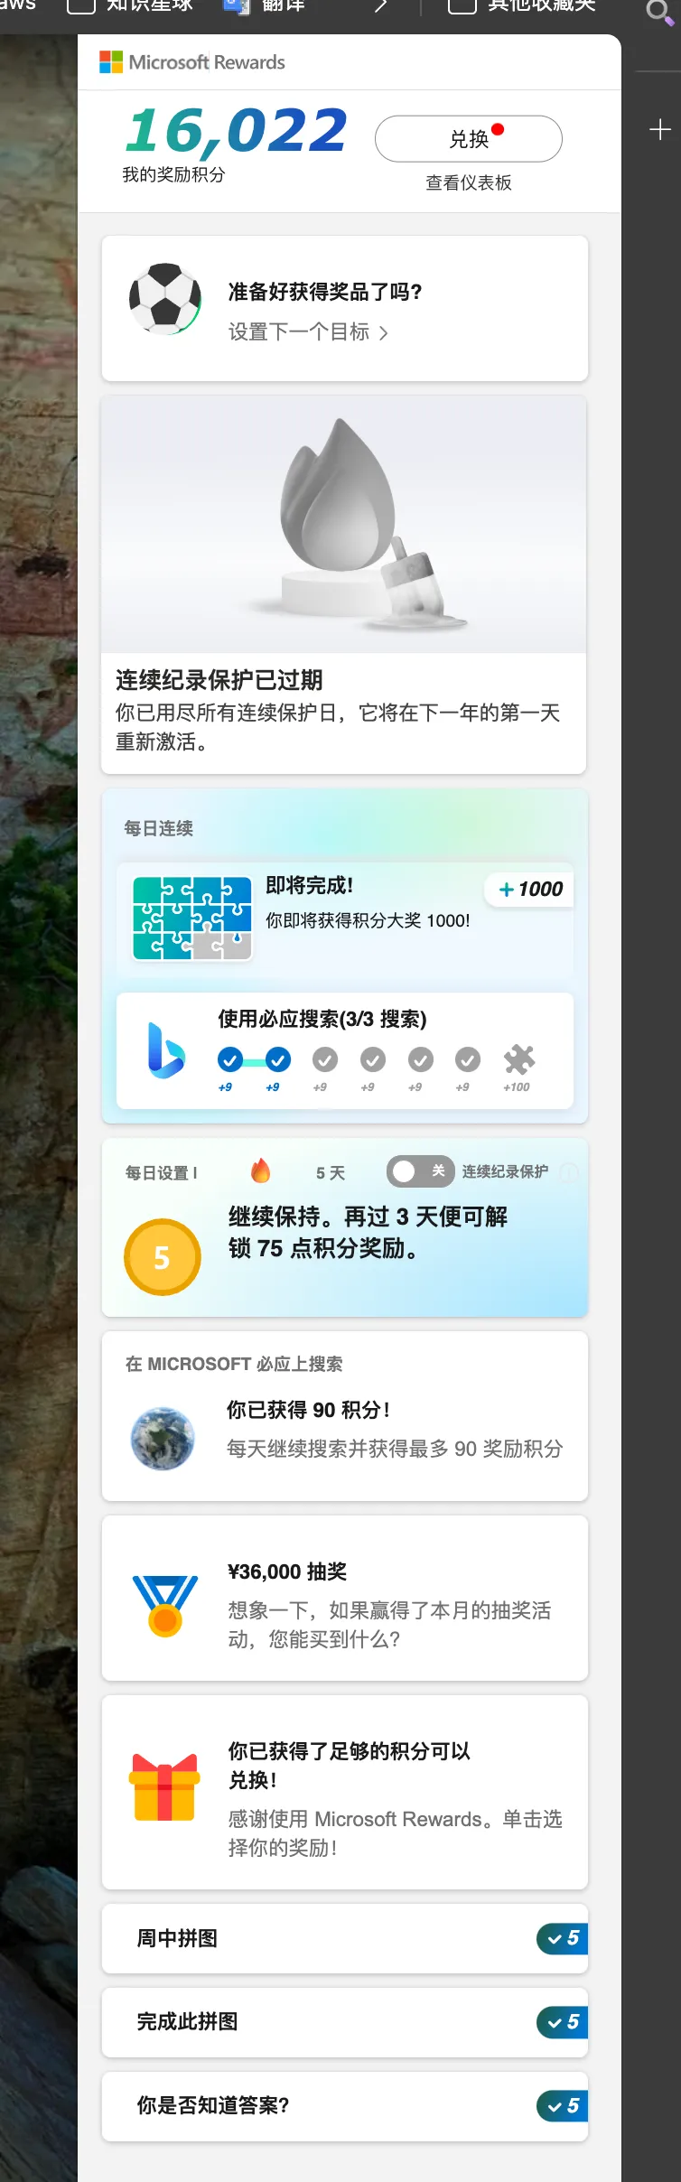
Task: Click the Bing logo in search card
Action: coord(166,1050)
